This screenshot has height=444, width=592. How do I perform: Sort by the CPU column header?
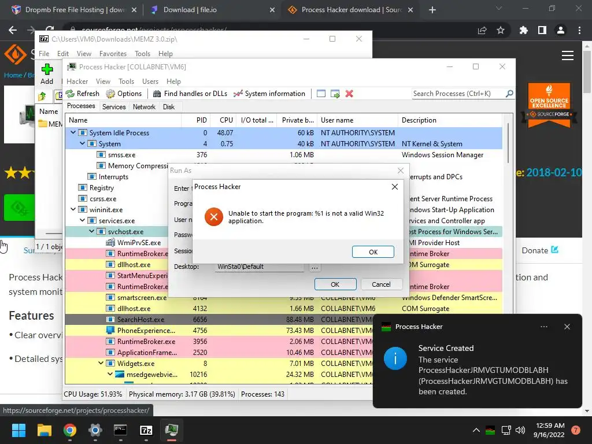point(223,120)
